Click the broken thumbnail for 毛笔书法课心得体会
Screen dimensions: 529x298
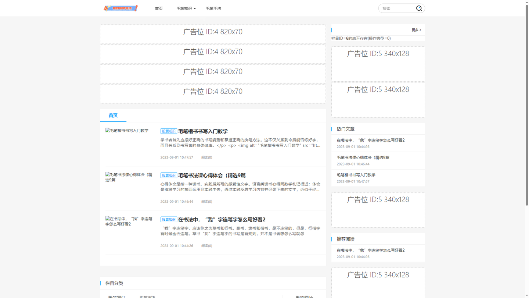pyautogui.click(x=129, y=177)
